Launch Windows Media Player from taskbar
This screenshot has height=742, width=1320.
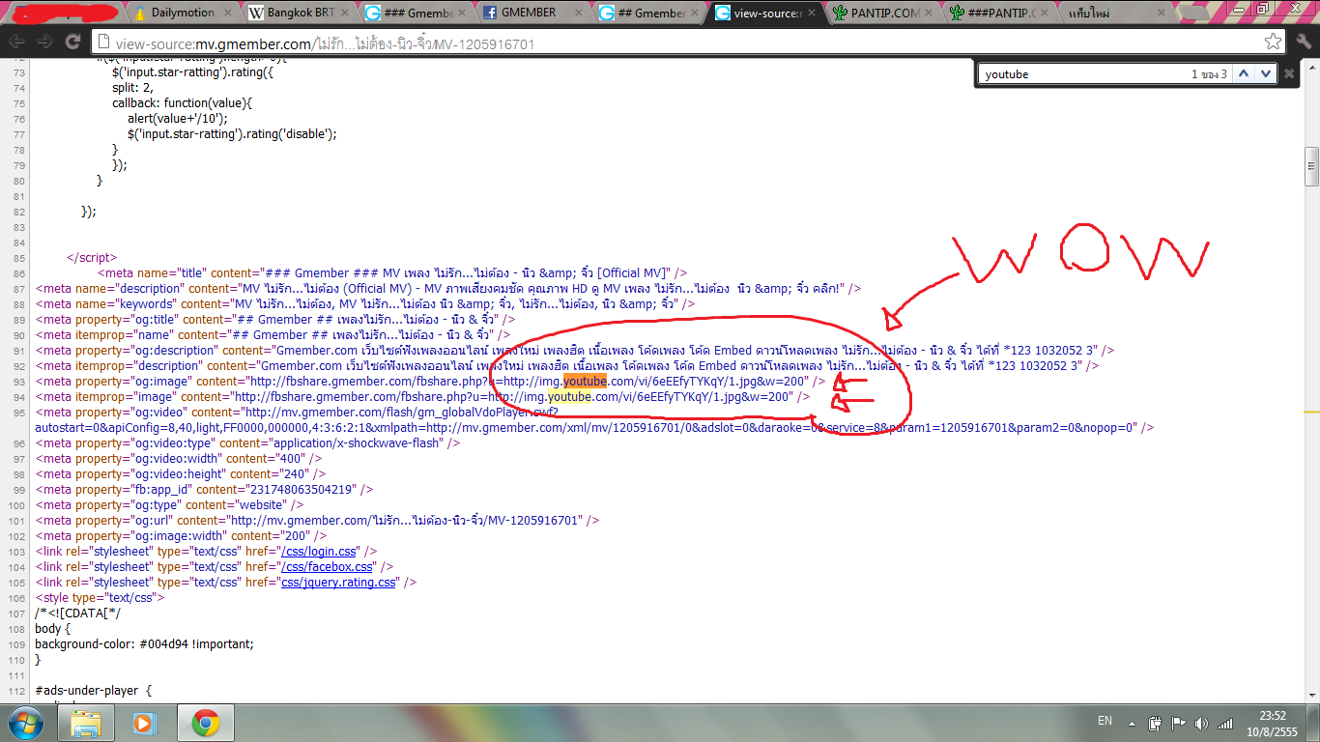[144, 723]
